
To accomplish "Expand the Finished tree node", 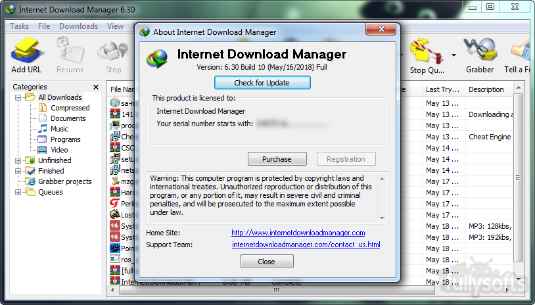I will point(18,172).
